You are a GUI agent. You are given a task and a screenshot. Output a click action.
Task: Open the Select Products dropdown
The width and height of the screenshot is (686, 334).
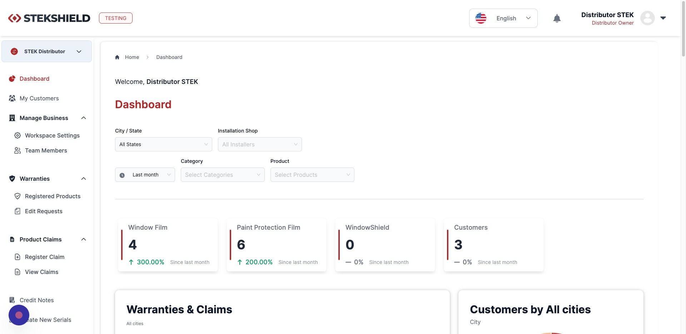click(312, 175)
